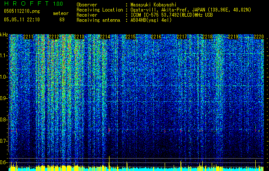Click the meteor label
Viewport: 269px width, 171px height.
(x=61, y=13)
